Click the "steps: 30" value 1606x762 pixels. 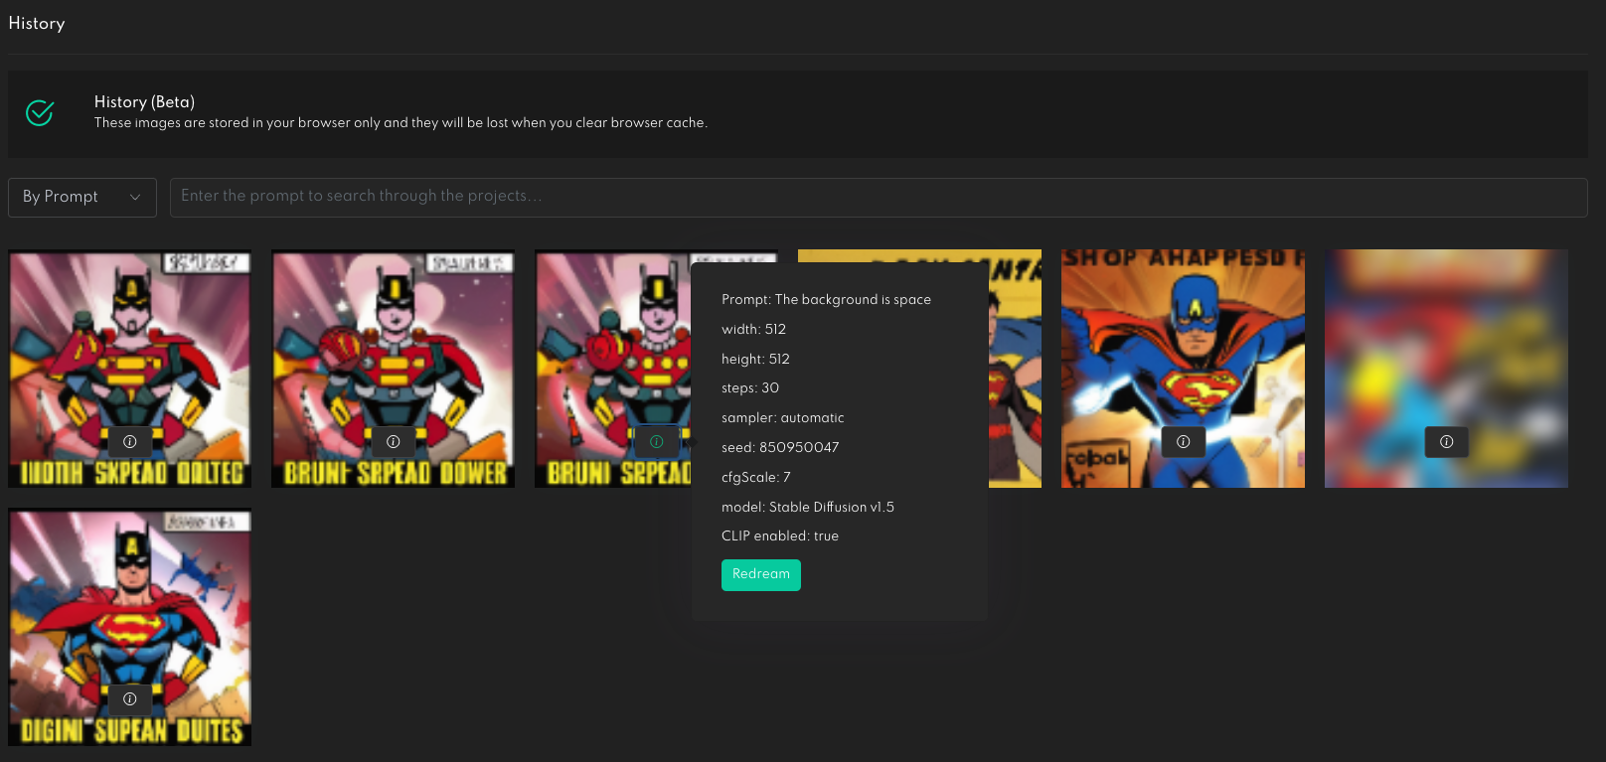750,387
